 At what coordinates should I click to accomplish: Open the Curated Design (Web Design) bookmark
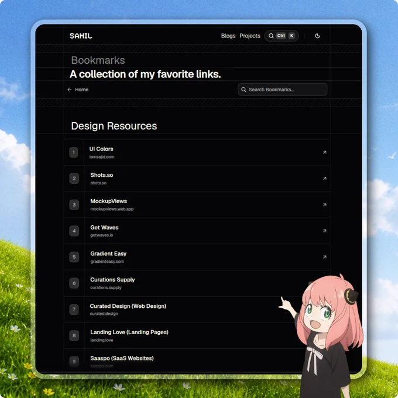tap(197, 310)
